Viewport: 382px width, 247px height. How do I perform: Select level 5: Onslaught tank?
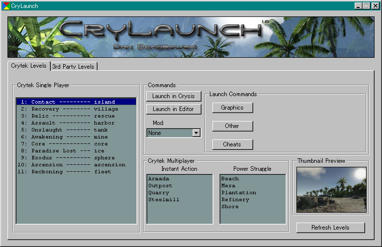76,129
